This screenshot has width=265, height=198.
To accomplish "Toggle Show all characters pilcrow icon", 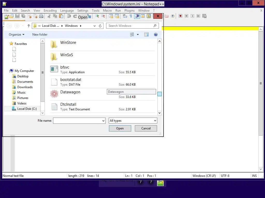I will pyautogui.click(x=131, y=16).
